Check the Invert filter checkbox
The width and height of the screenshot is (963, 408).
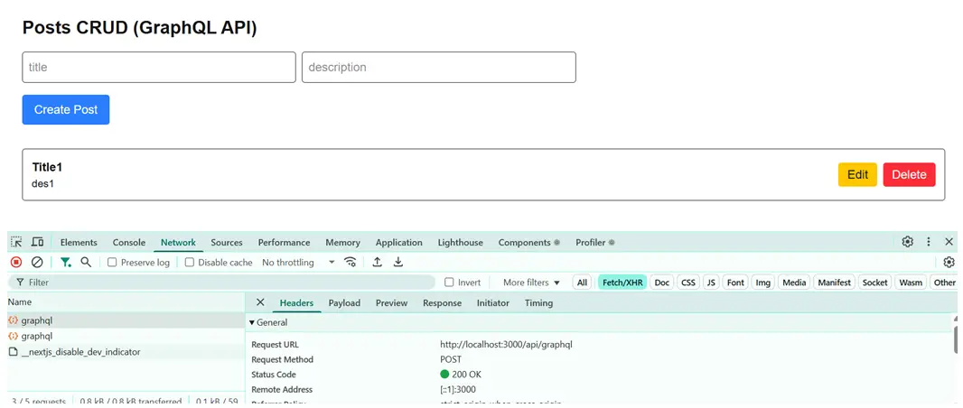(x=449, y=283)
